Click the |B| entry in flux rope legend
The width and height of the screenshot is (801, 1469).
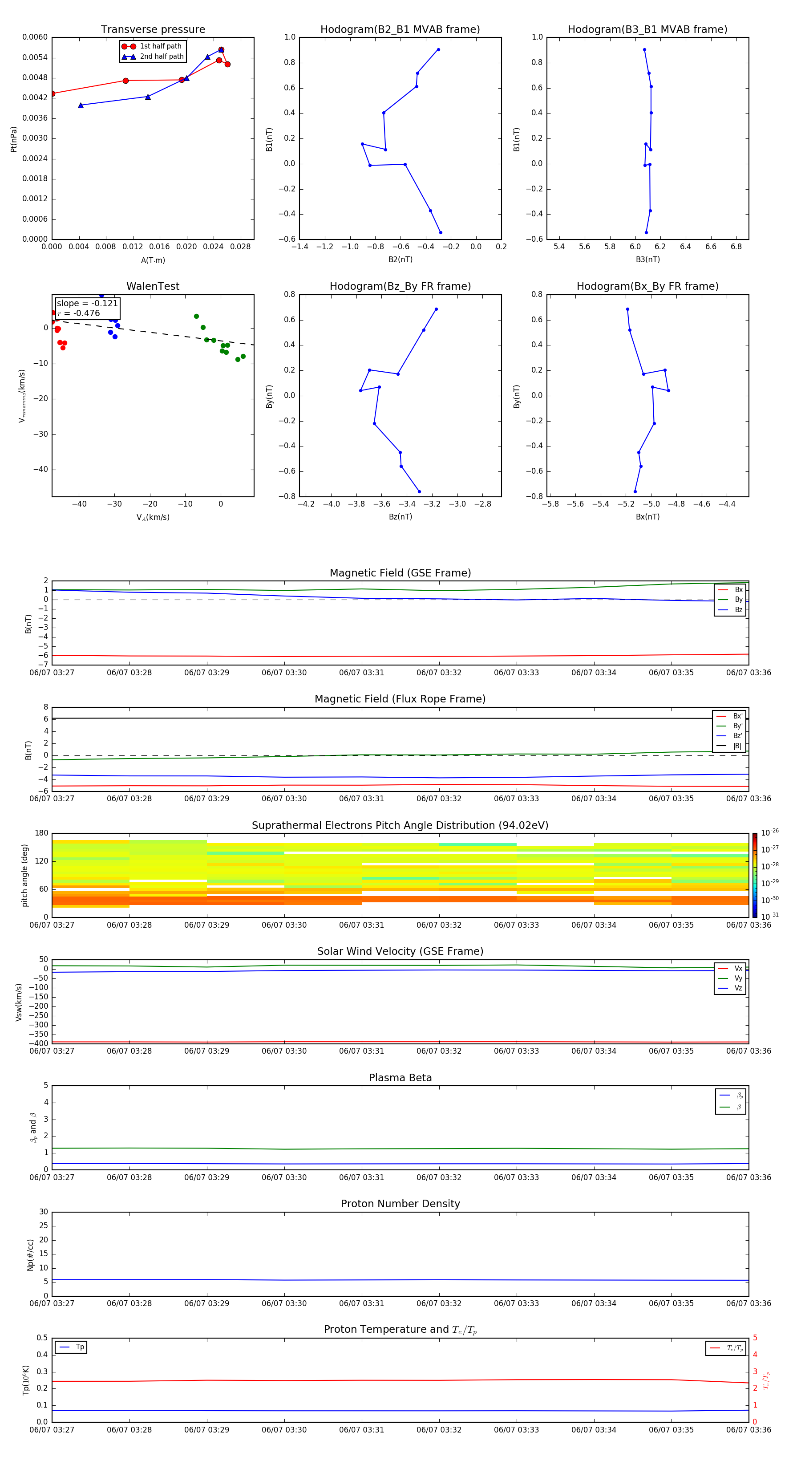(730, 746)
